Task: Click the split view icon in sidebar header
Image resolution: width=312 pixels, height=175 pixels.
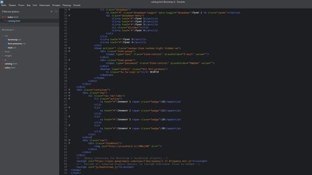Action: click(56, 12)
